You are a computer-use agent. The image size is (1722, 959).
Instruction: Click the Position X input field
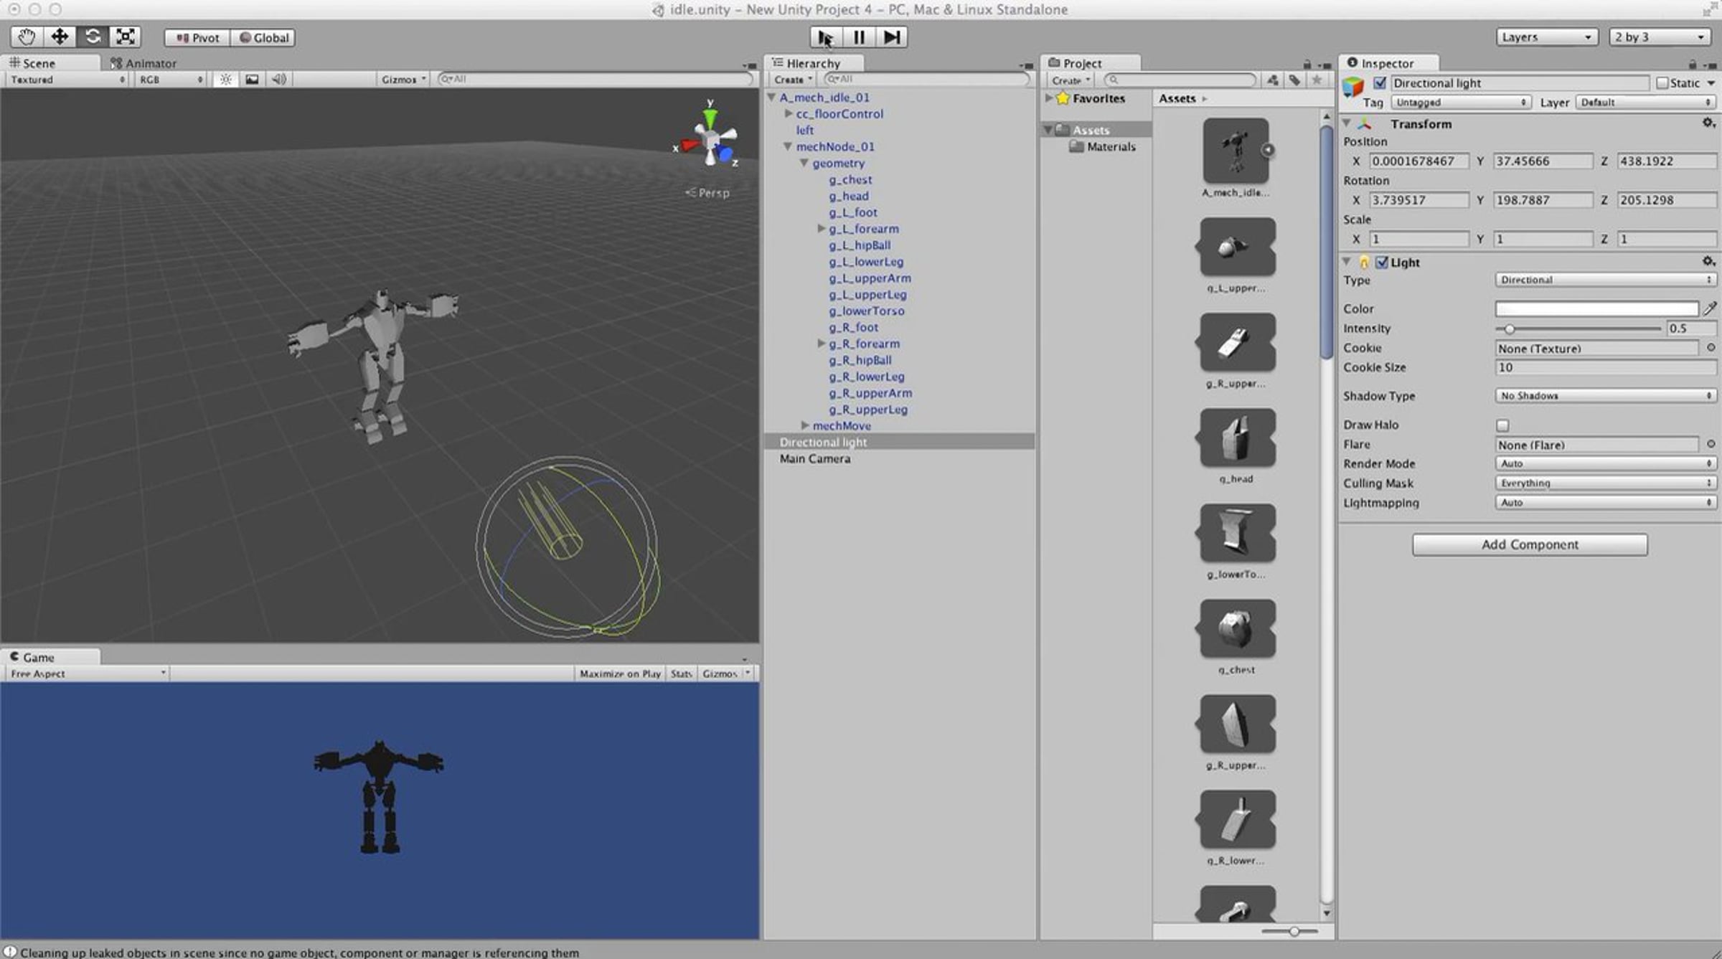pos(1418,161)
